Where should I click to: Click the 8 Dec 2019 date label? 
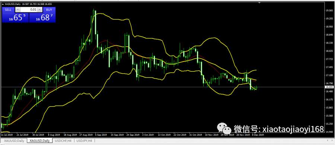pyautogui.click(x=258, y=135)
